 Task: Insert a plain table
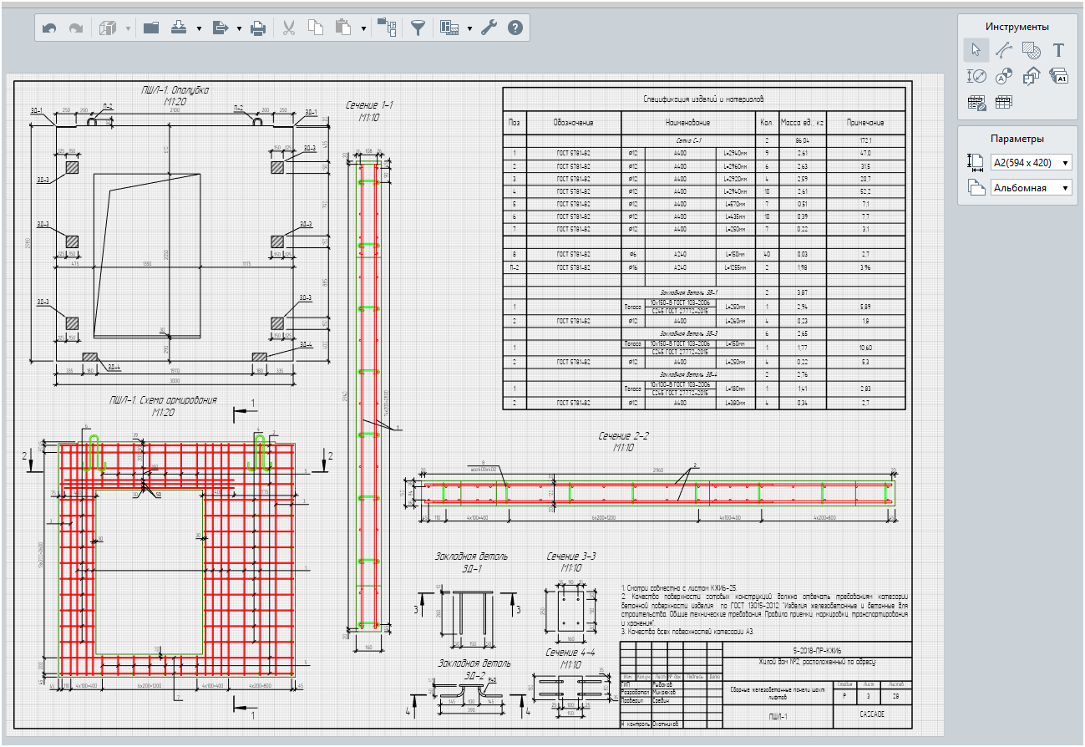coord(1004,103)
